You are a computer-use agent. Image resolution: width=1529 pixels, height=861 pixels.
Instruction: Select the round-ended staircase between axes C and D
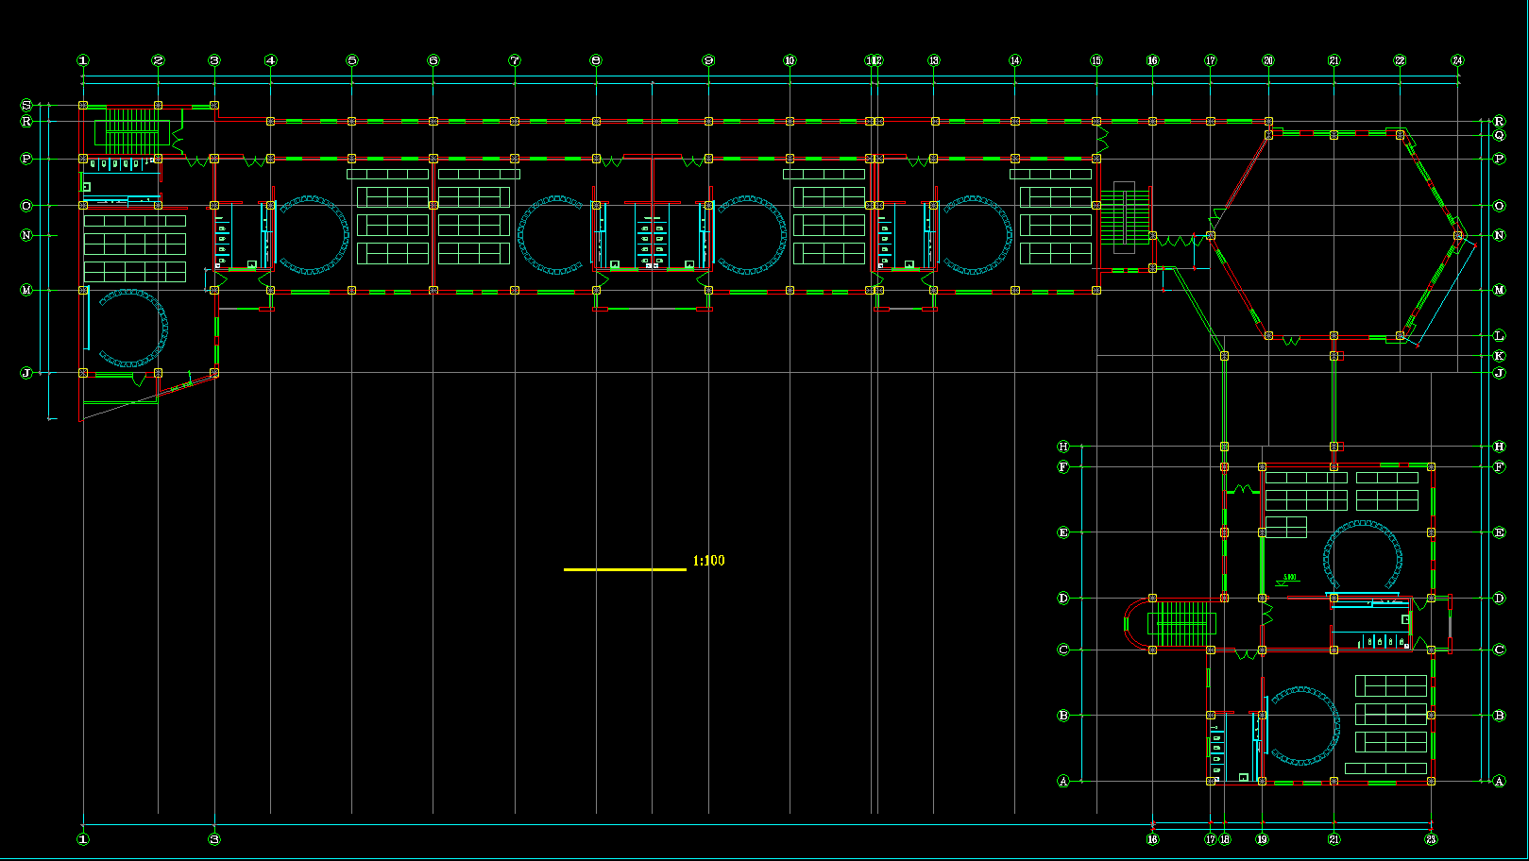tap(1176, 624)
